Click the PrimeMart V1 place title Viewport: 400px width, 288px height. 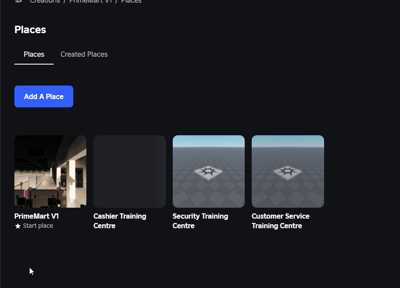(37, 216)
